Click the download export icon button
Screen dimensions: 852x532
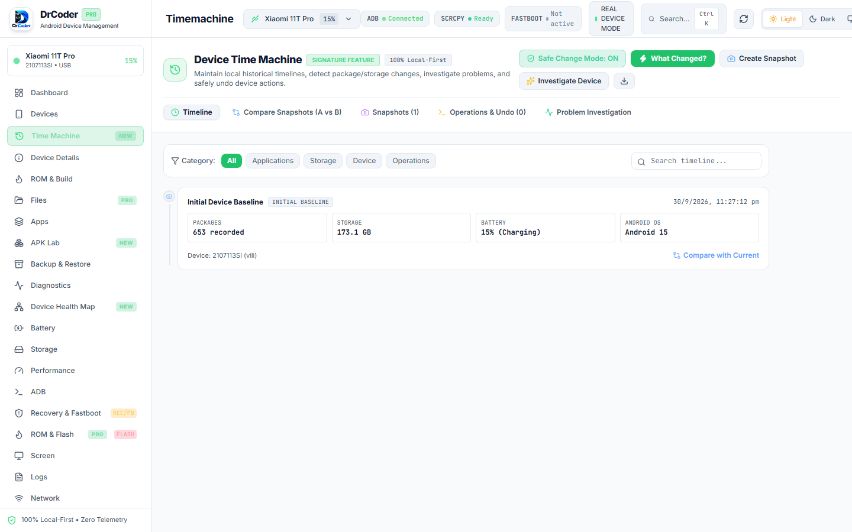click(x=624, y=81)
